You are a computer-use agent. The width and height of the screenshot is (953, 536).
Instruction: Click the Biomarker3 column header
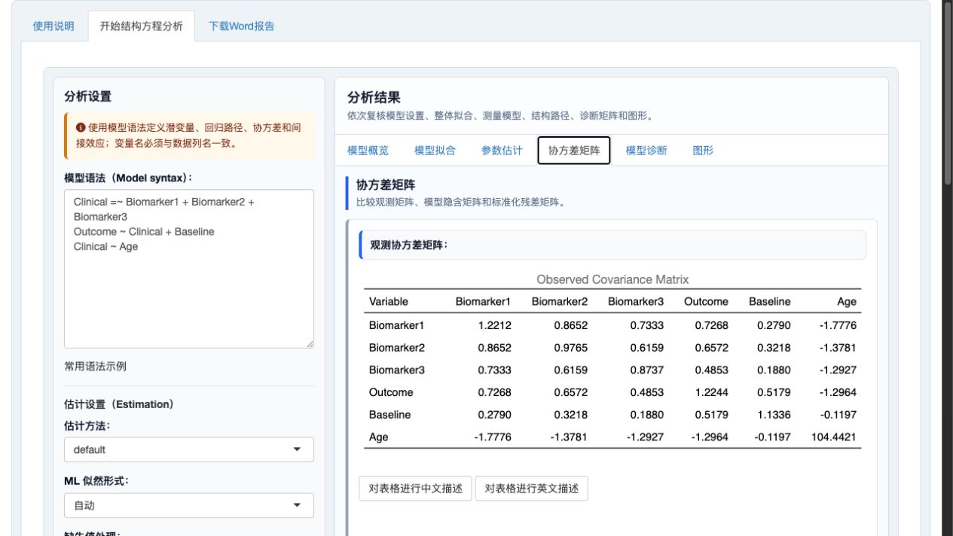point(636,302)
